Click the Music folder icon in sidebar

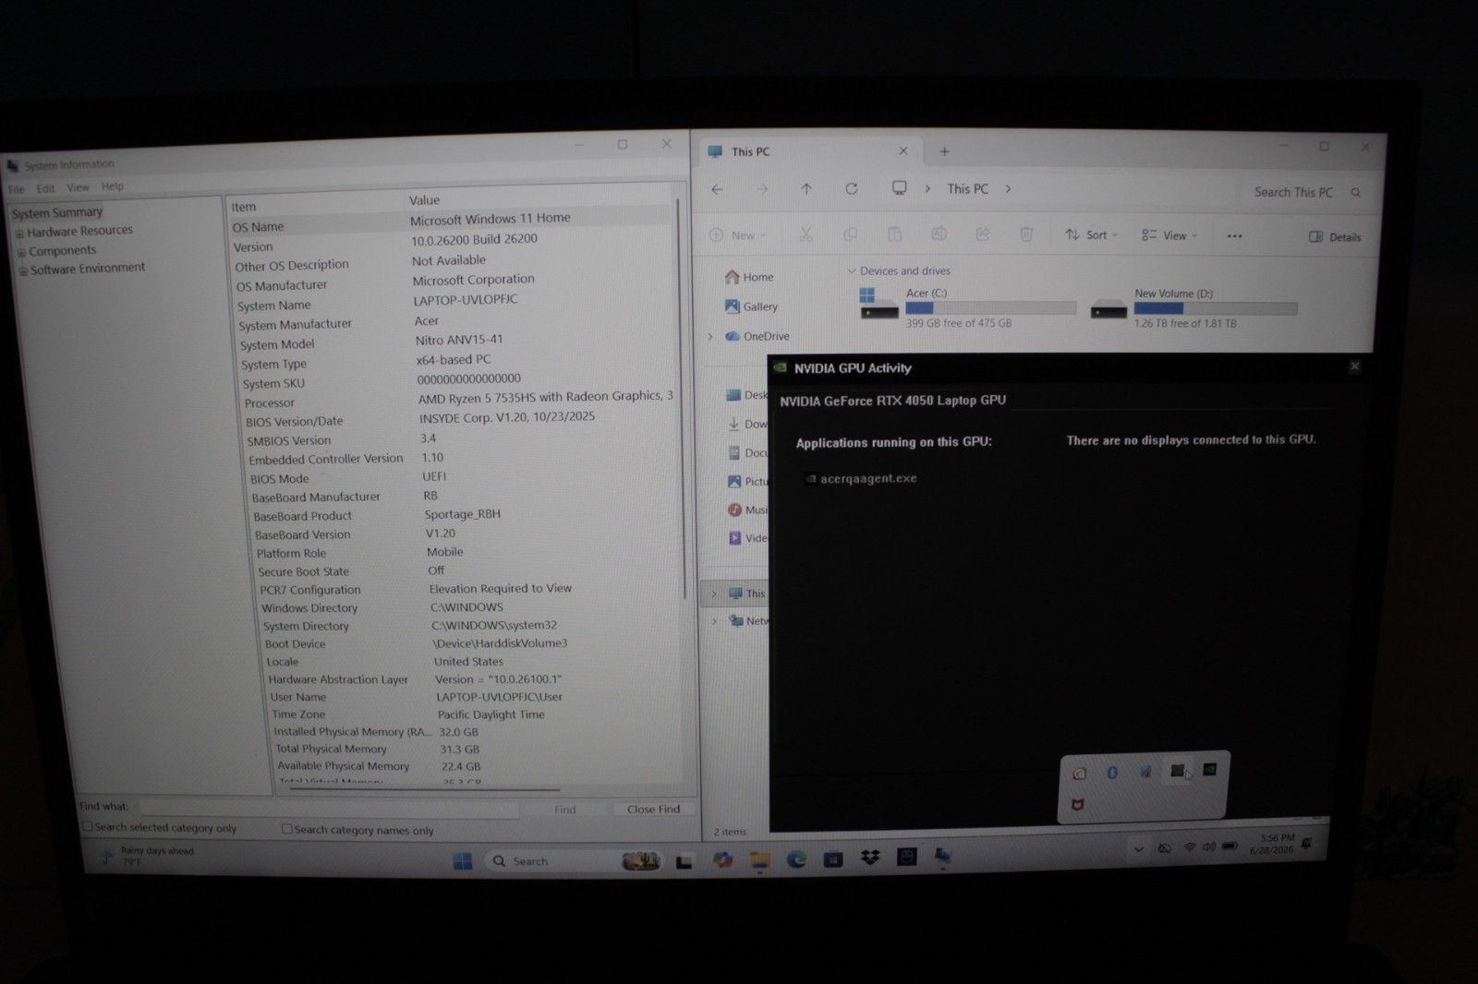734,510
